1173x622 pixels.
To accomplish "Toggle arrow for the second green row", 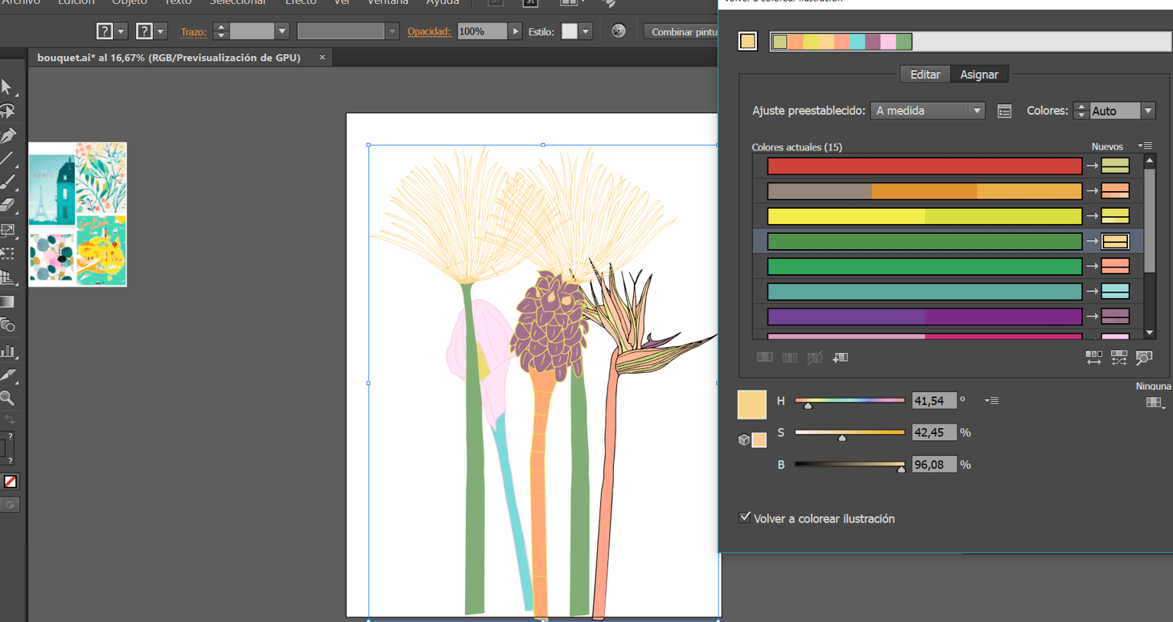I will tap(1092, 266).
